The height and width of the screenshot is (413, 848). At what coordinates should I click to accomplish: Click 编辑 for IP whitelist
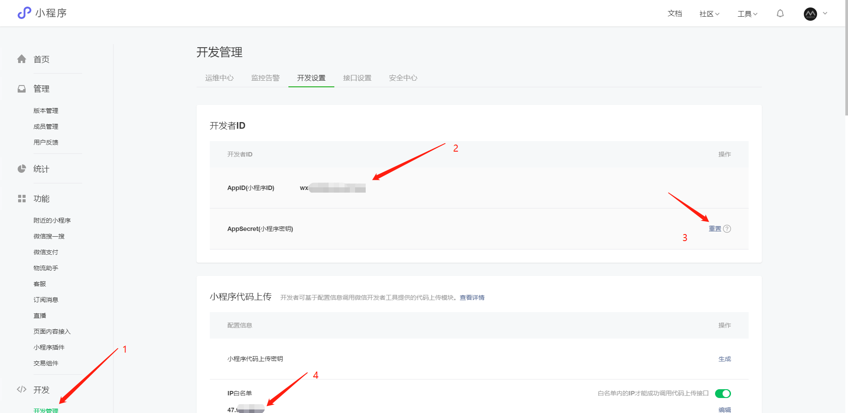click(725, 409)
